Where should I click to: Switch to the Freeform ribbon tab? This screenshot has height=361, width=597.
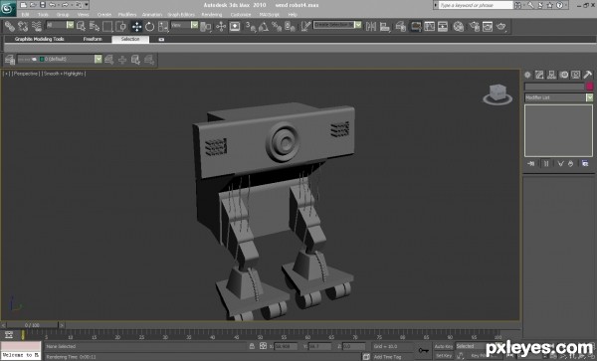[x=93, y=39]
